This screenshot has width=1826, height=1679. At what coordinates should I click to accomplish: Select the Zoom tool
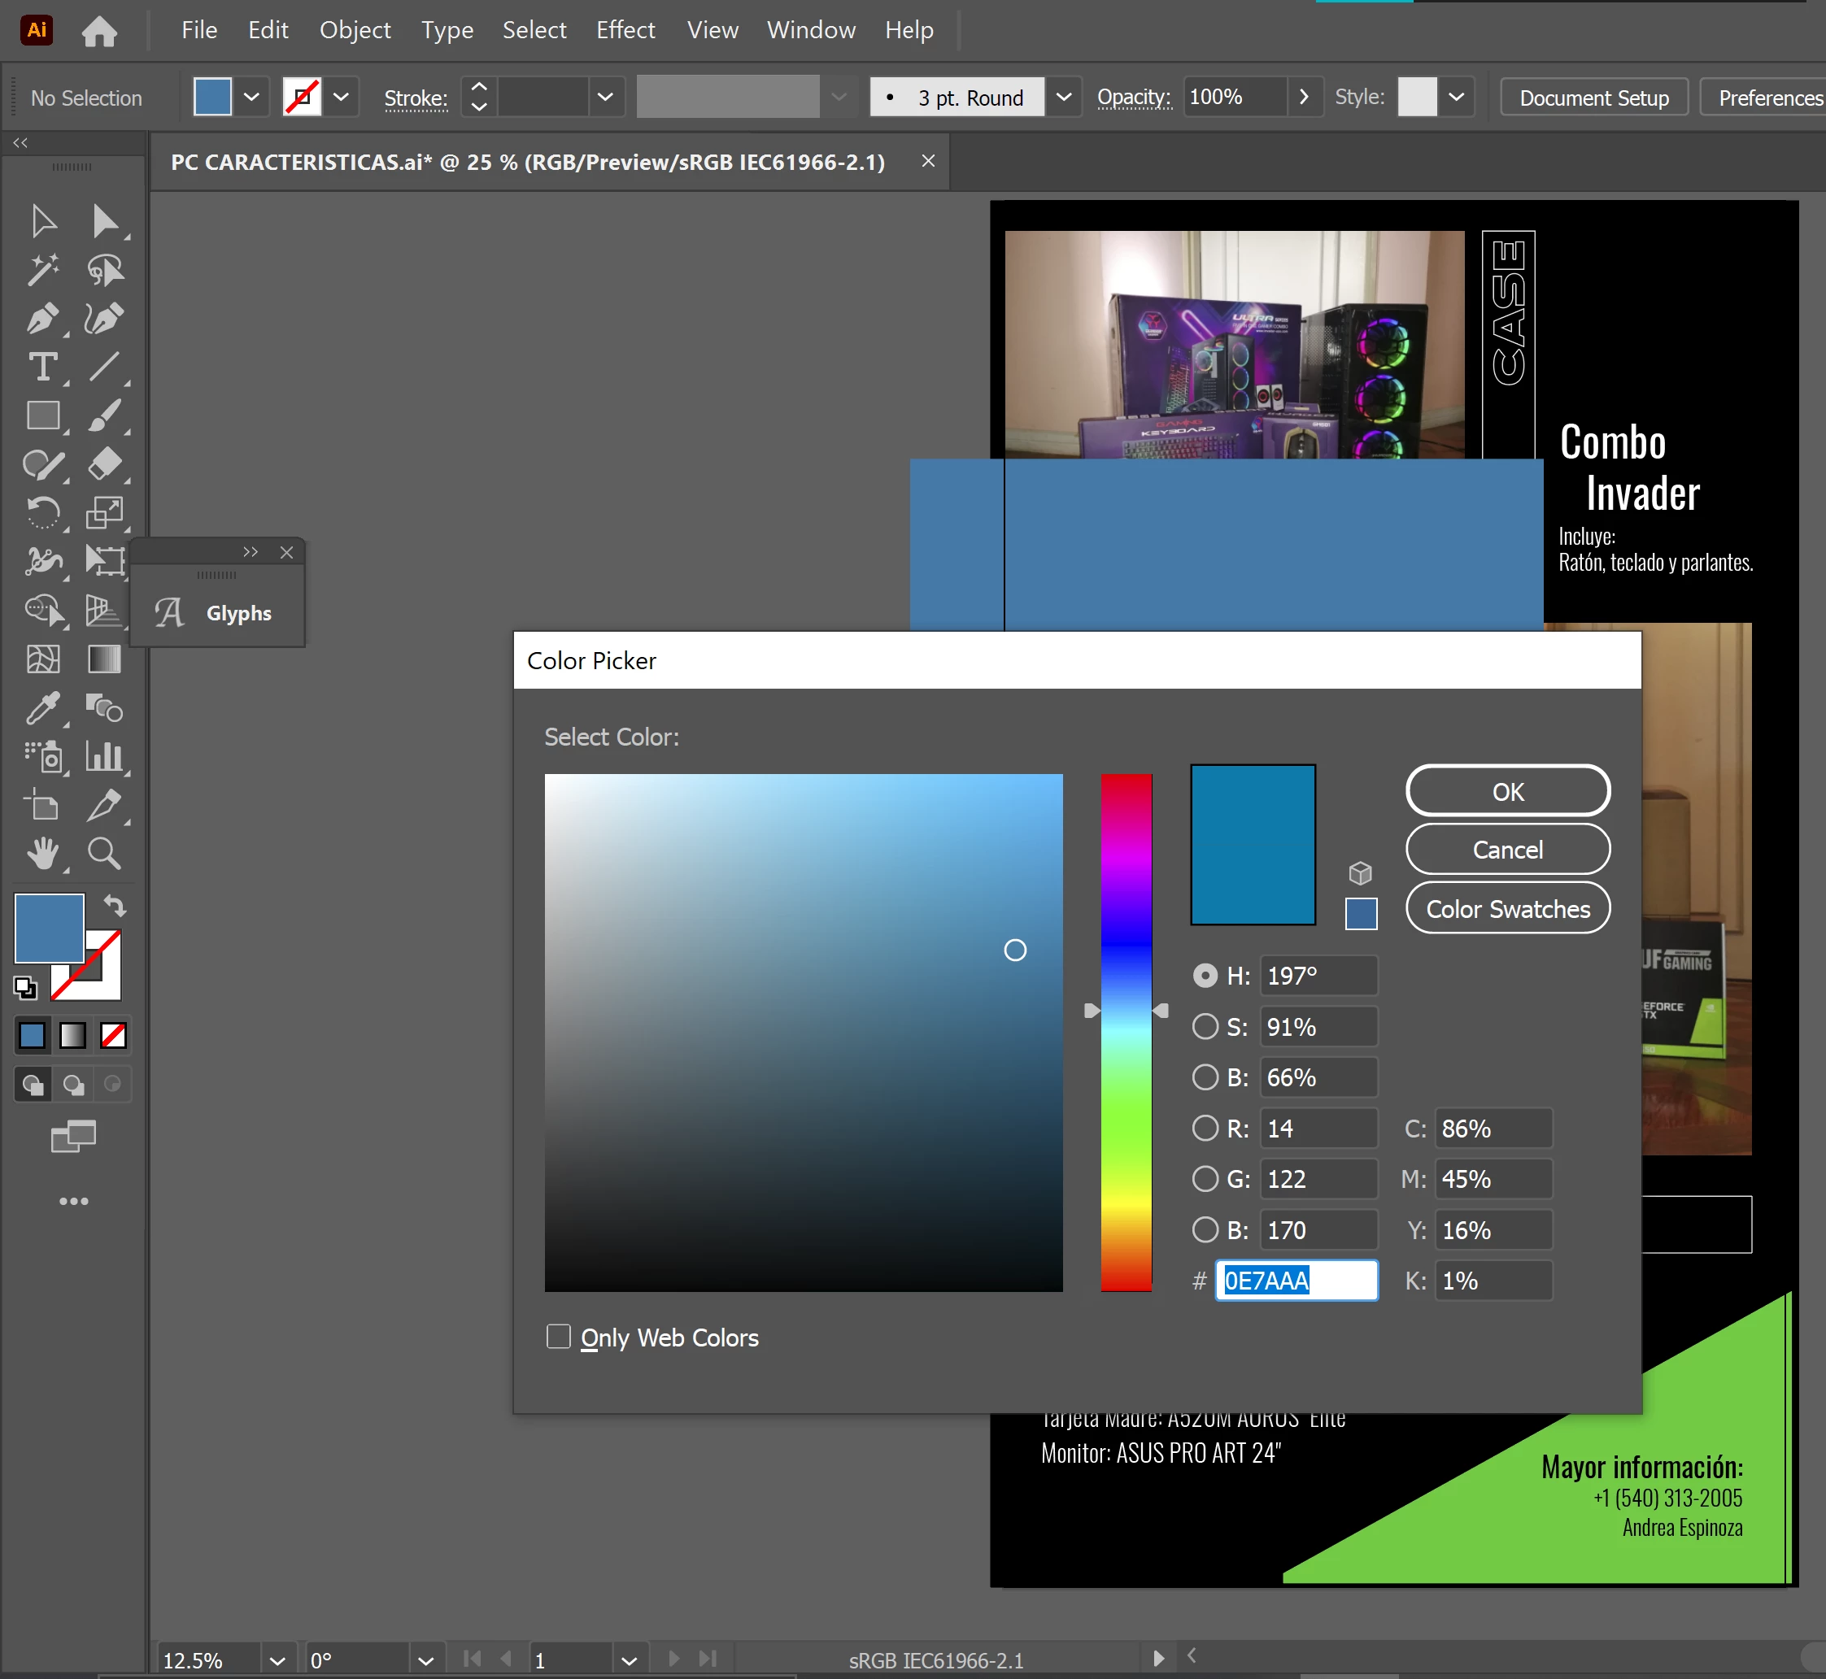103,853
